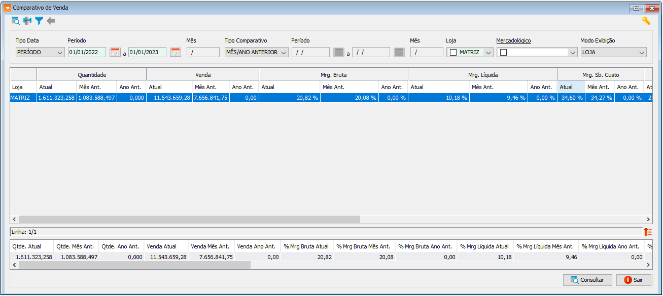Click the Mrg. Líquida group column header
This screenshot has height=296, width=663.
click(483, 74)
